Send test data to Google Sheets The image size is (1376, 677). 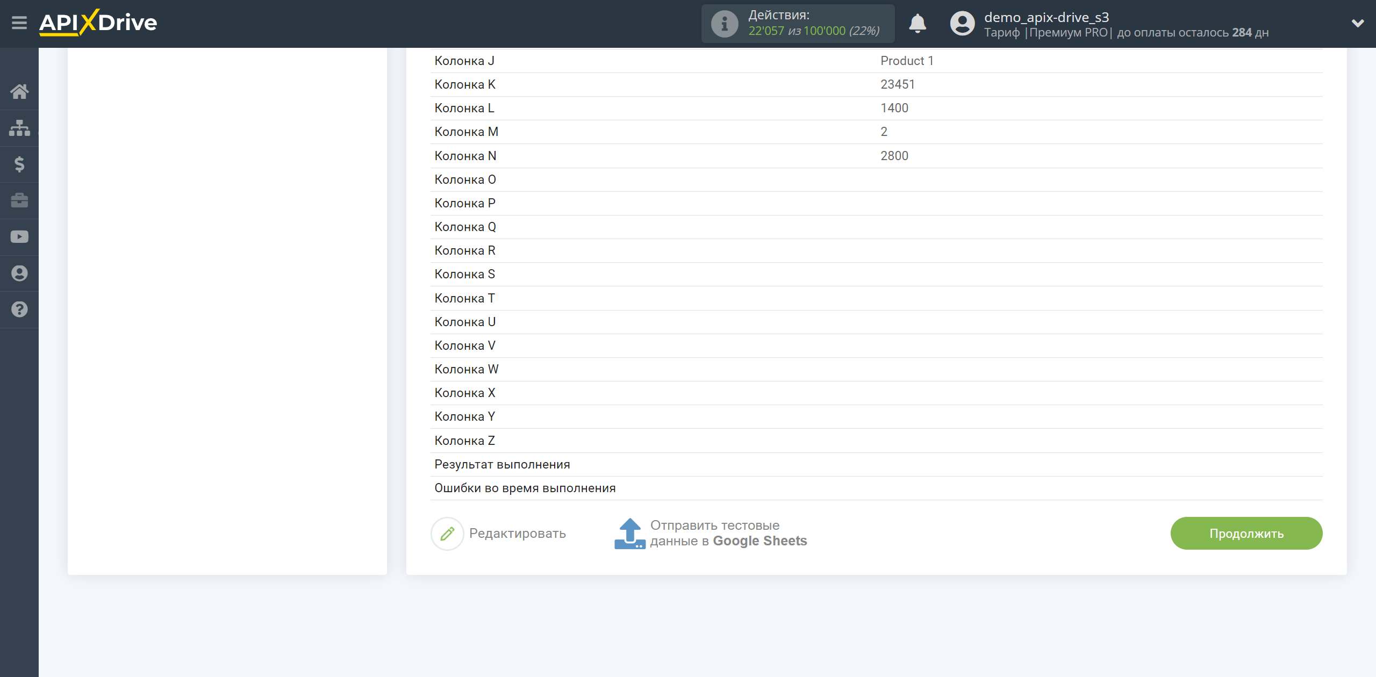tap(728, 533)
